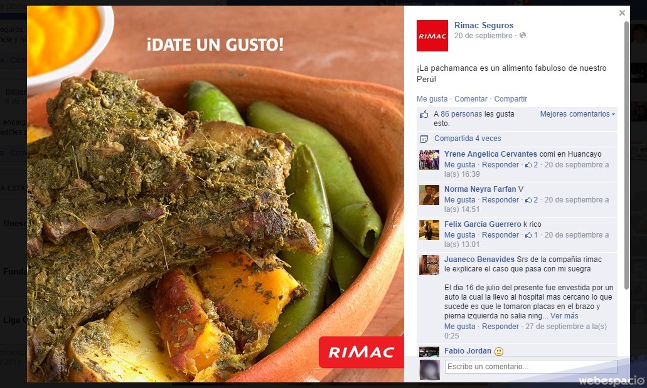
Task: Click the comments panel vertical scrollbar
Action: (626, 156)
